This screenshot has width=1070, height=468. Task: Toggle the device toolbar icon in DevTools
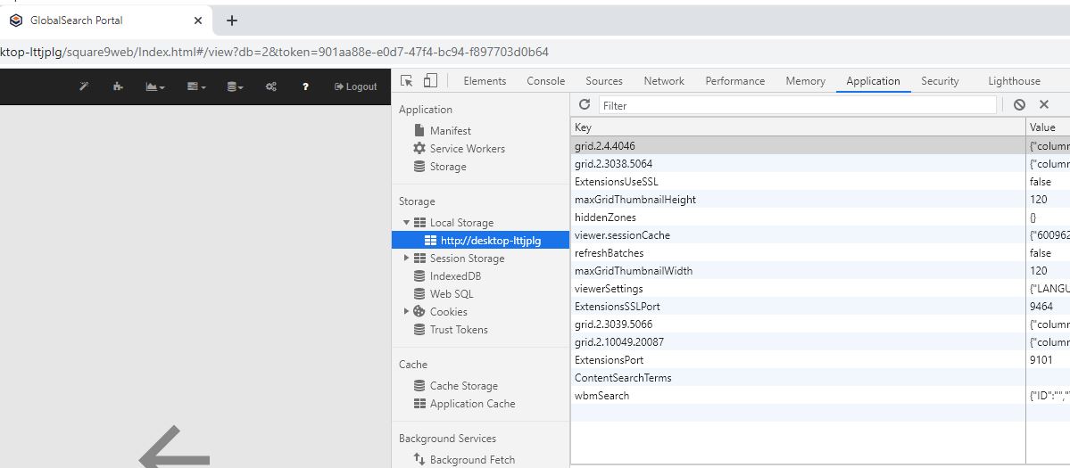(430, 81)
